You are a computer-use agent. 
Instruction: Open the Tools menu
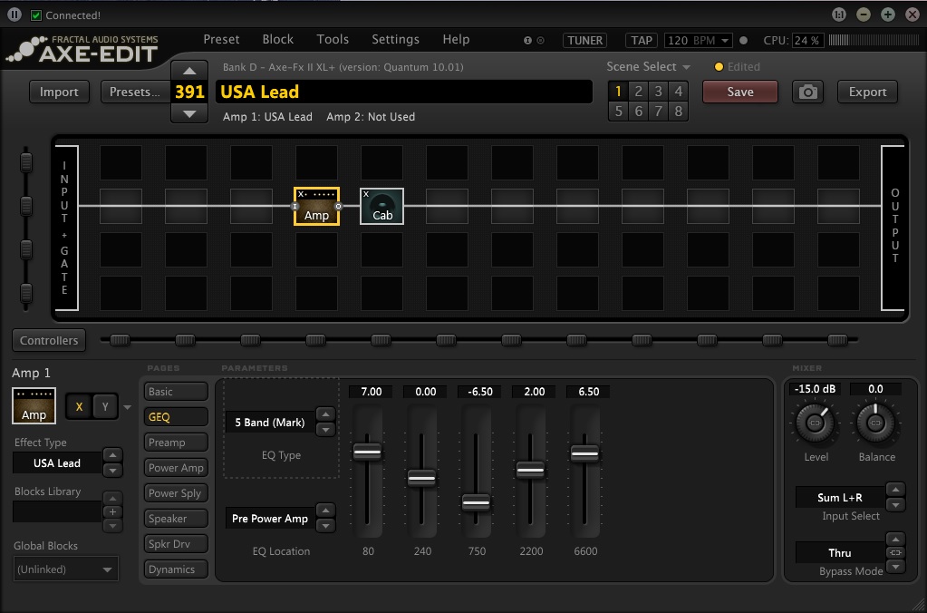pos(333,40)
